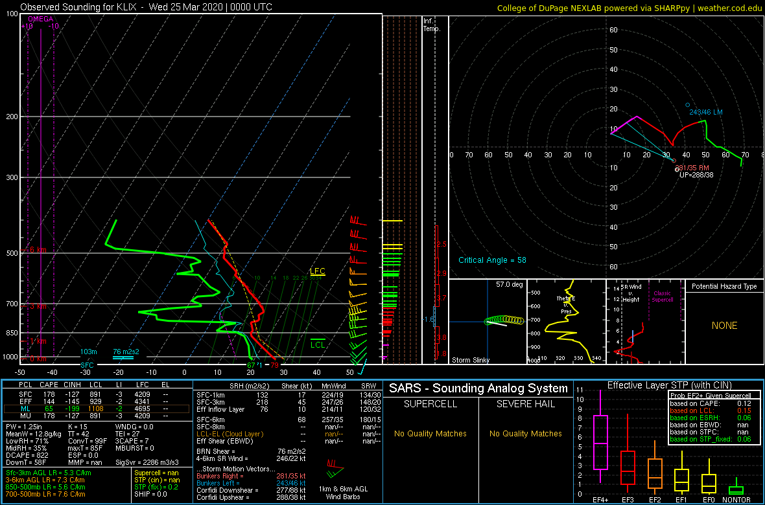Click the 243/46 LM hodograph label
765x505 pixels.
[706, 112]
